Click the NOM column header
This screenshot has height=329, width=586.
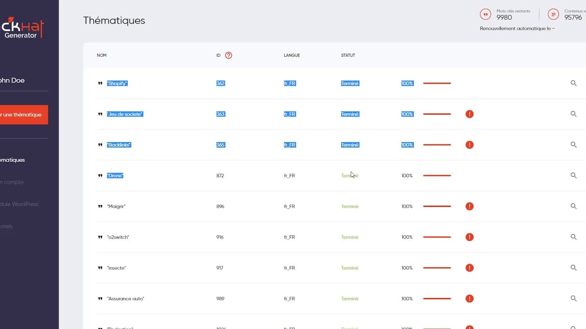tap(102, 55)
